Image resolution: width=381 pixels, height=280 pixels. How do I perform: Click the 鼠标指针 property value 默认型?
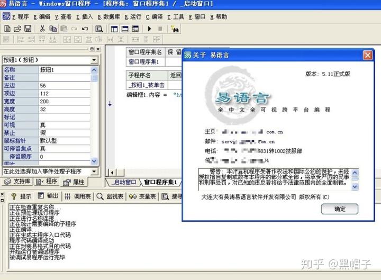coord(65,141)
